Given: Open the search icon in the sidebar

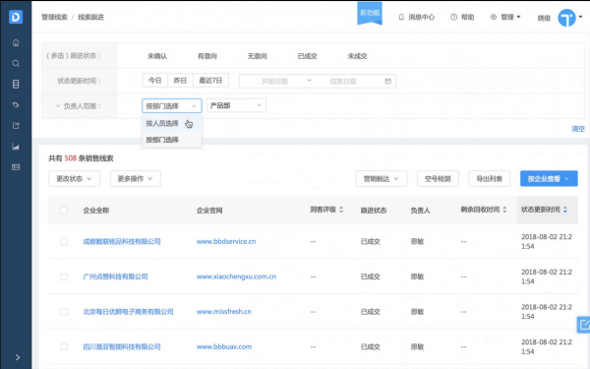Looking at the screenshot, I should click(x=16, y=63).
